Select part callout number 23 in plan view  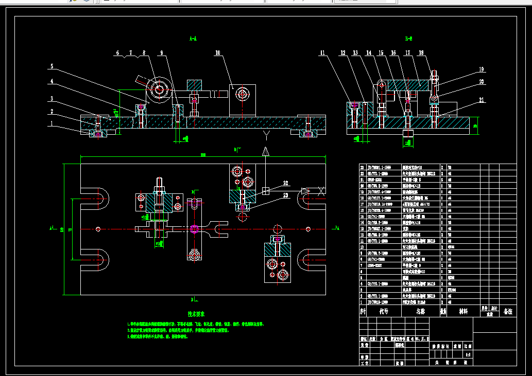click(x=286, y=195)
